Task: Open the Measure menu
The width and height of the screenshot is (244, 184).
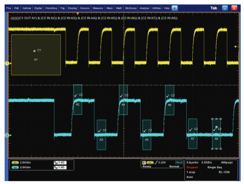Action: [x=98, y=8]
